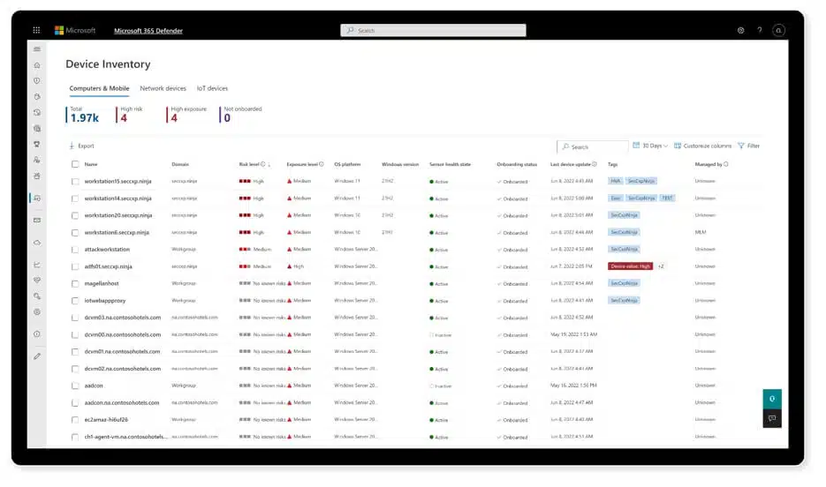This screenshot has width=826, height=487.
Task: Toggle the hamburger navigation menu icon
Action: click(37, 49)
